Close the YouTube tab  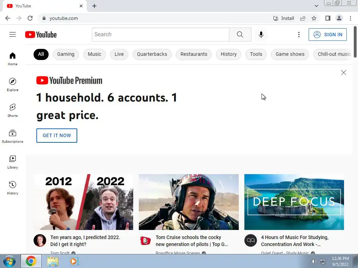pyautogui.click(x=81, y=6)
